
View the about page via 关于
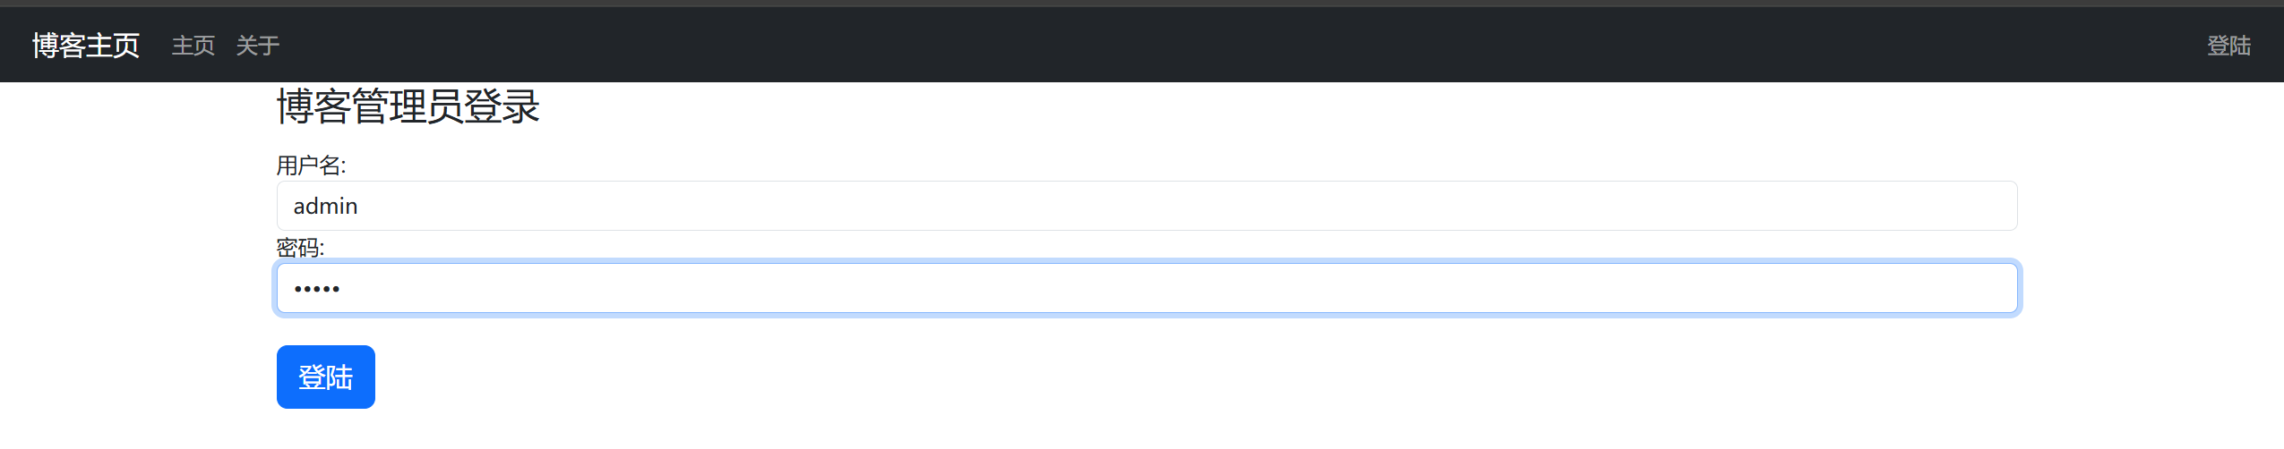point(258,46)
